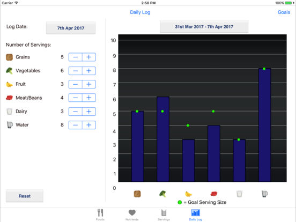Decrease Dairy servings with minus button
Viewport: 296px width, 222px height.
point(75,112)
